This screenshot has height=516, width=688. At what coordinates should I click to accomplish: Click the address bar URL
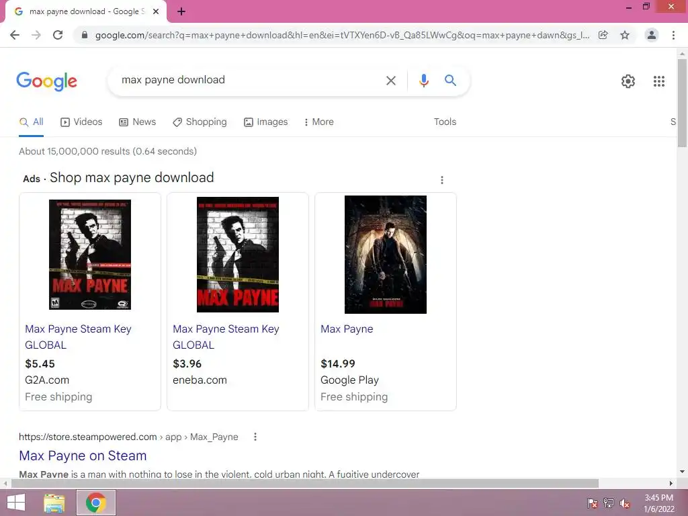342,35
